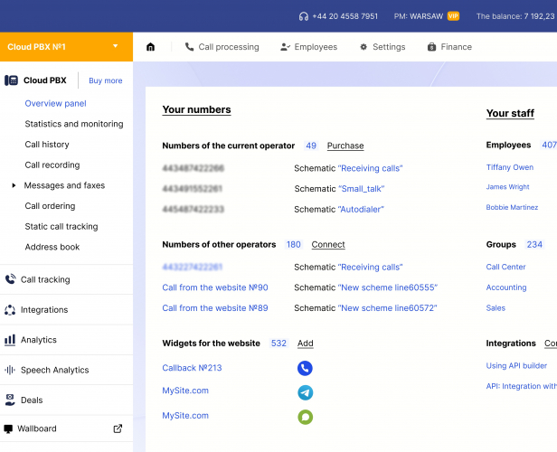Click the 49 numbers count badge
Image resolution: width=557 pixels, height=452 pixels.
click(311, 146)
